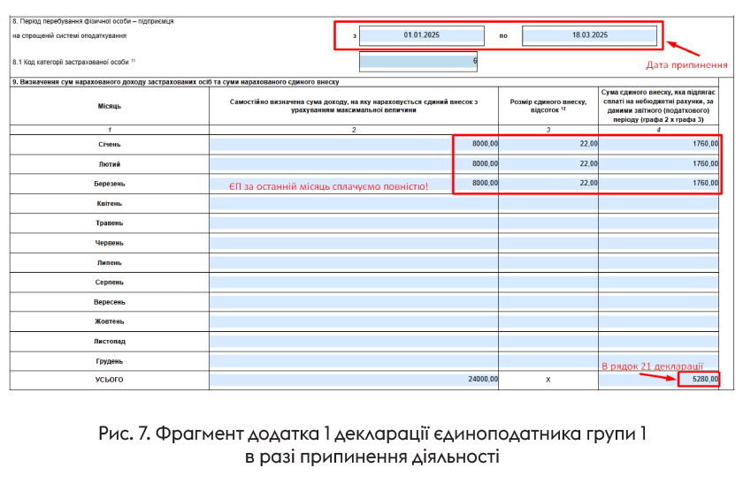Click the total contribution cell 5280,00
Image resolution: width=743 pixels, height=483 pixels.
(699, 380)
